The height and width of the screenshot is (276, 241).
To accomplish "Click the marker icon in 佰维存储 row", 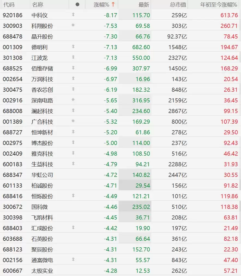I will (x=73, y=68).
